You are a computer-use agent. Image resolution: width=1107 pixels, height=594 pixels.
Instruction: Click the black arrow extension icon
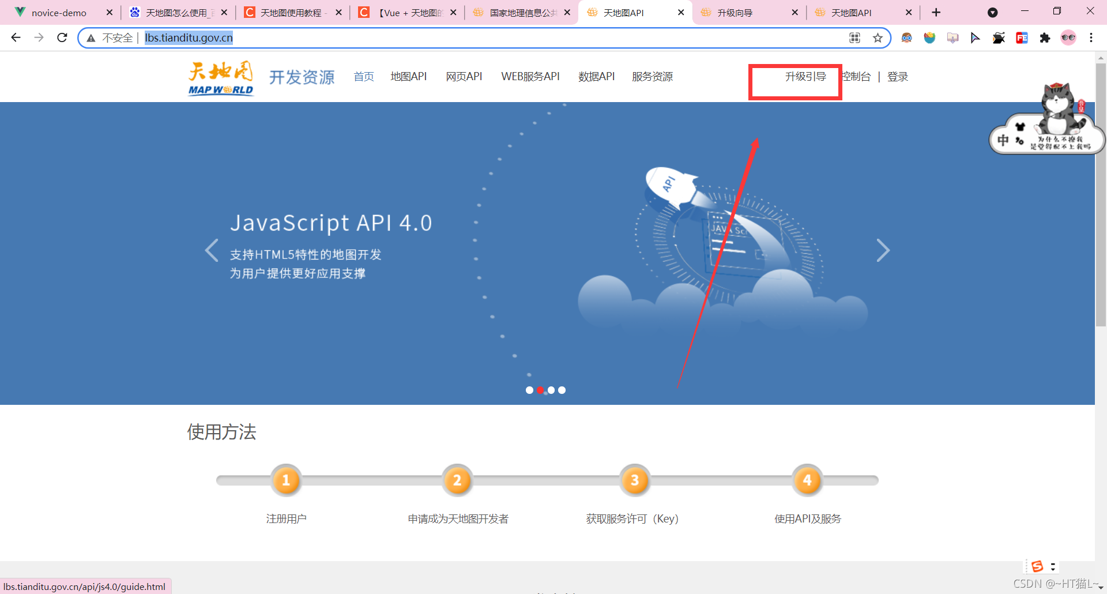tap(975, 38)
